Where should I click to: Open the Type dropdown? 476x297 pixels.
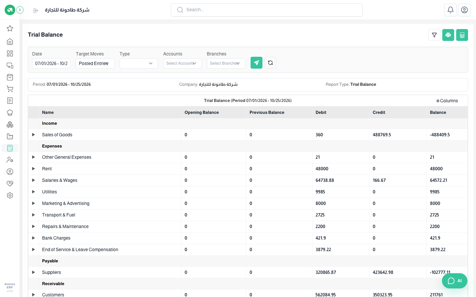139,63
